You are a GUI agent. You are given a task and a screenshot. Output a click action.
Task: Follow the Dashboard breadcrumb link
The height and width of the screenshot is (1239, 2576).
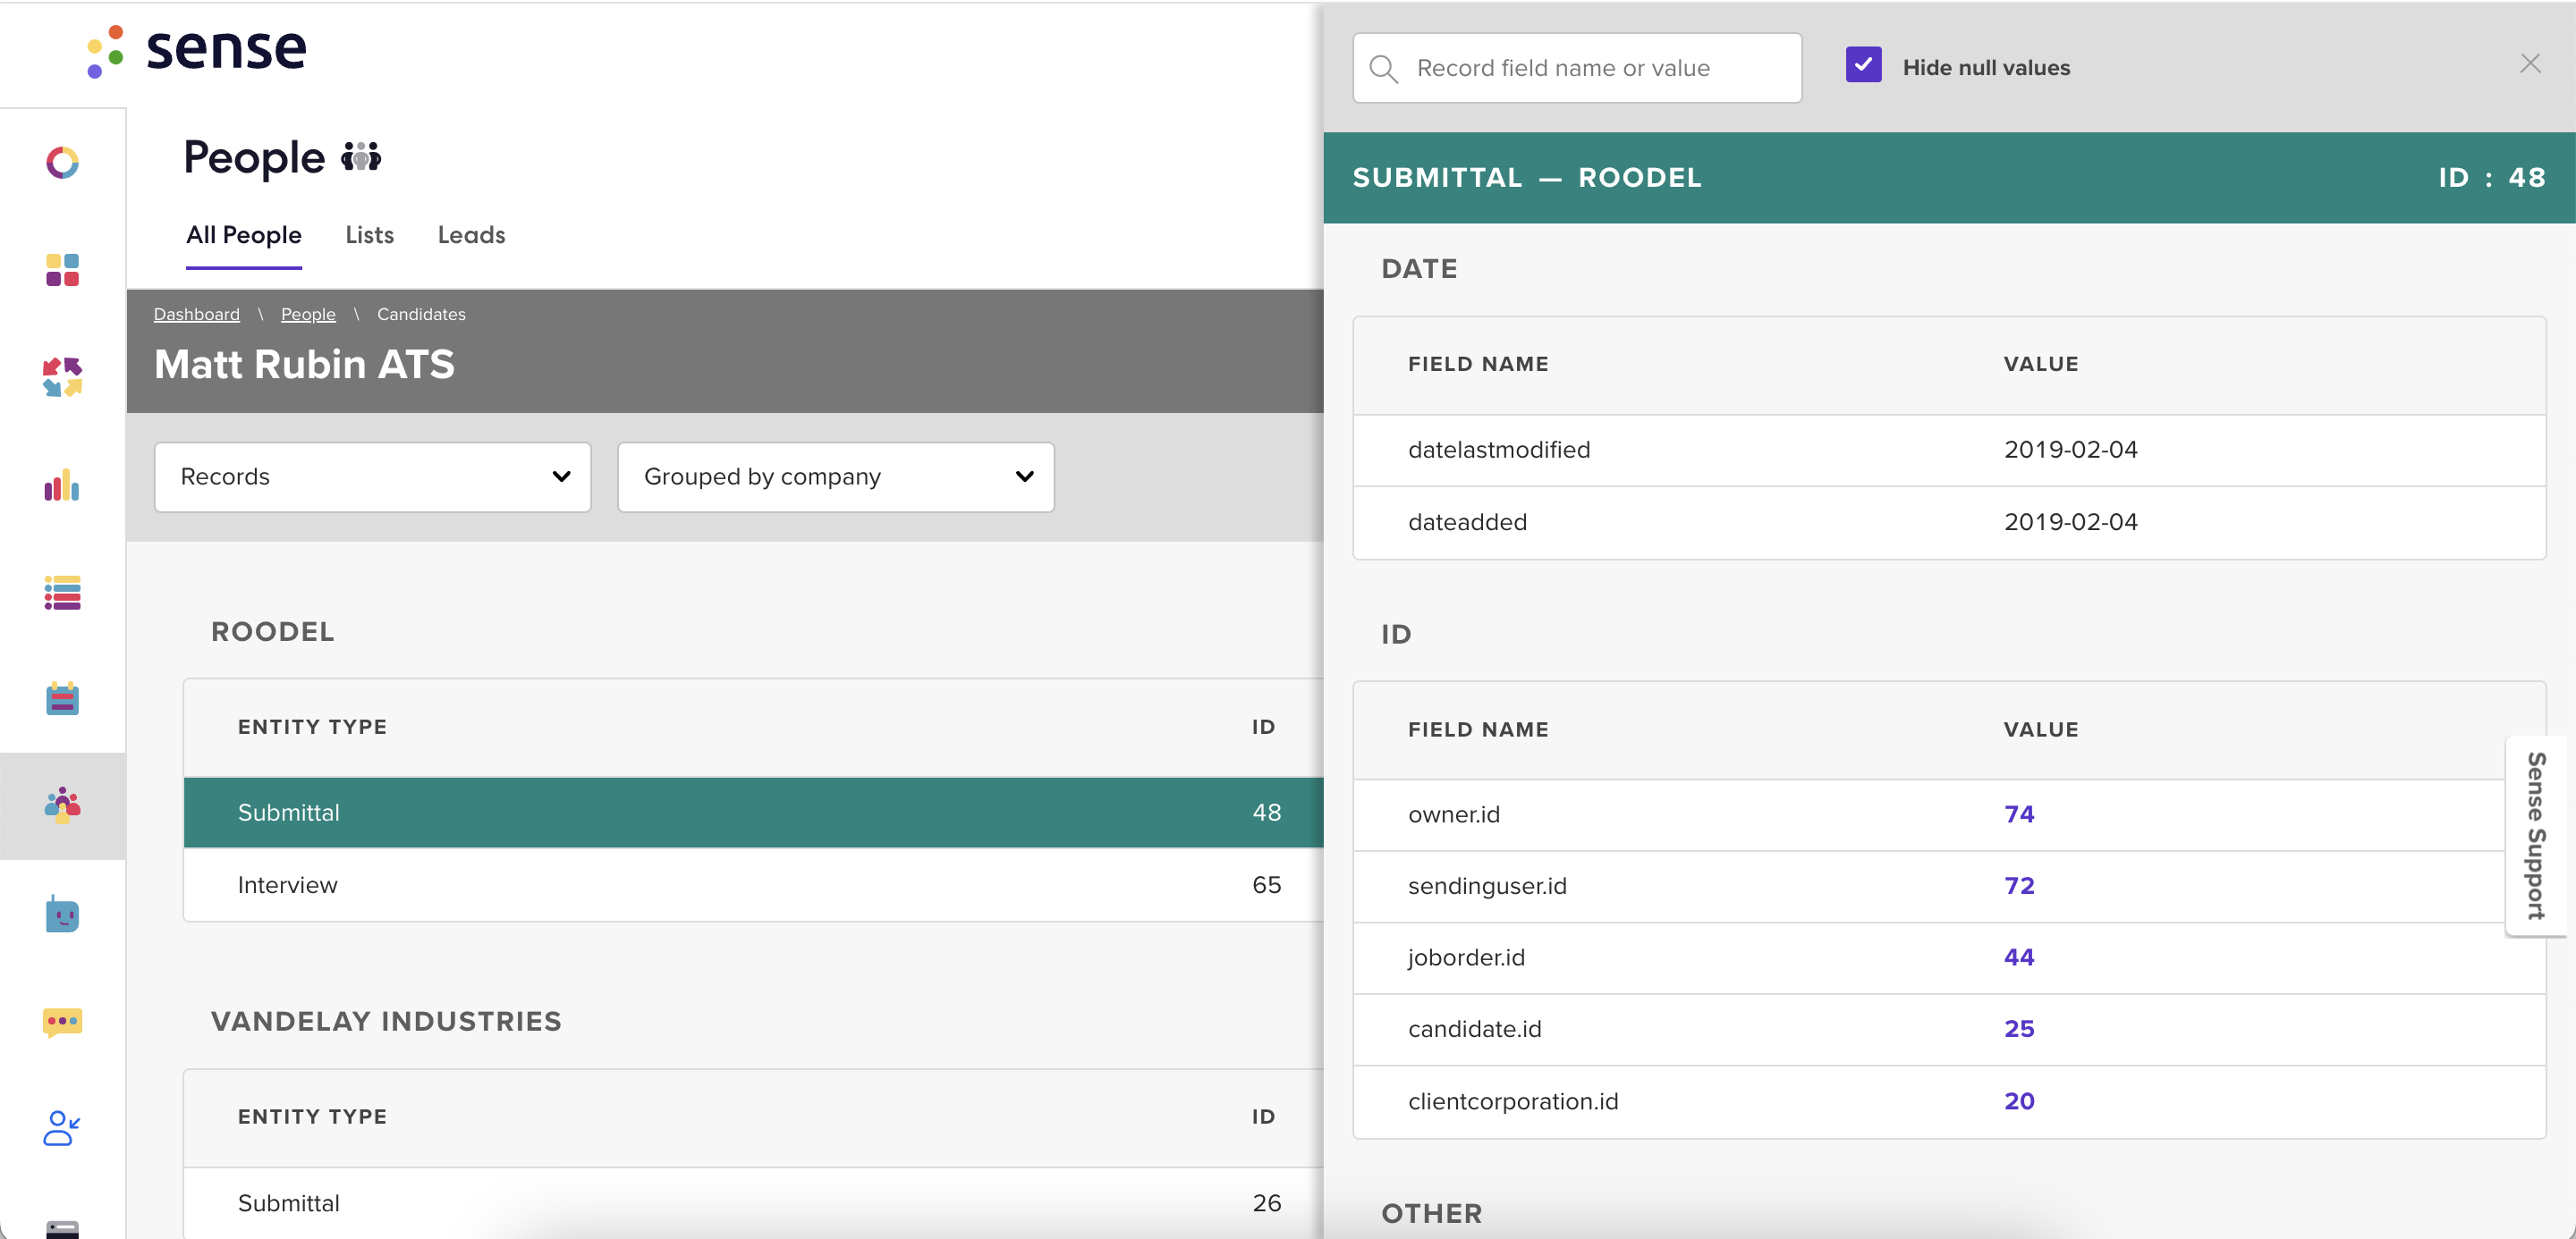pyautogui.click(x=197, y=314)
